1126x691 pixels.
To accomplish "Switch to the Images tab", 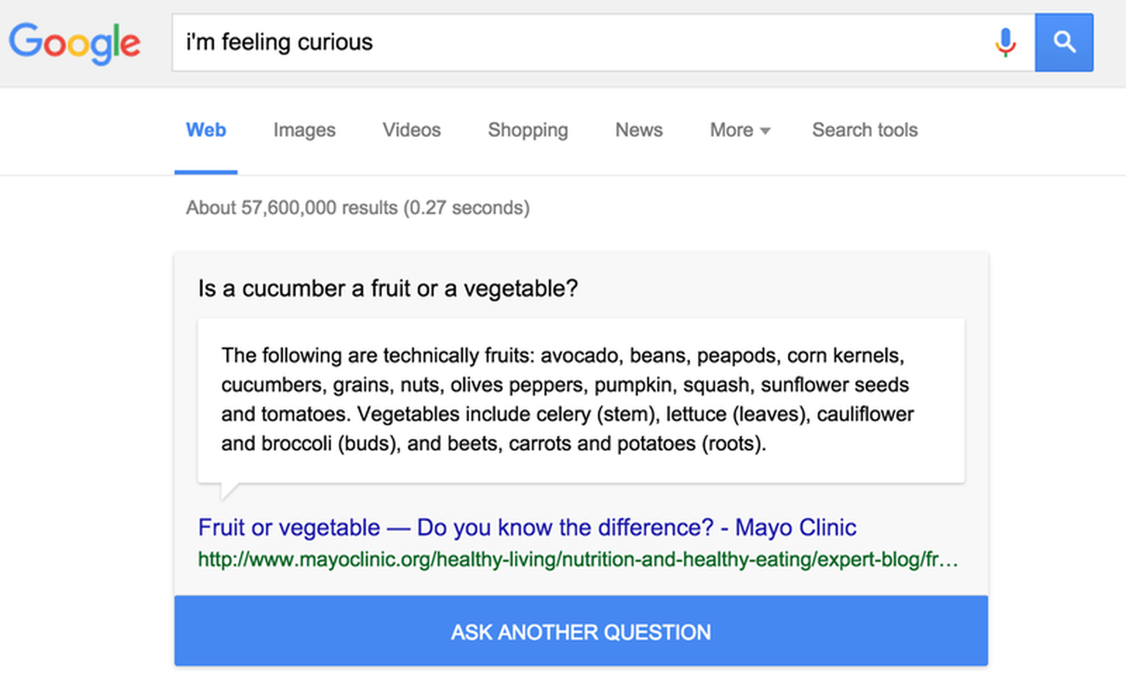I will pyautogui.click(x=304, y=130).
